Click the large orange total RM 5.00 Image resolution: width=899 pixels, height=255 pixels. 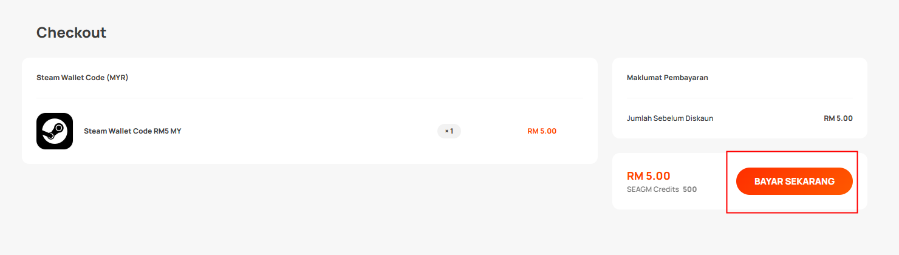click(x=649, y=176)
